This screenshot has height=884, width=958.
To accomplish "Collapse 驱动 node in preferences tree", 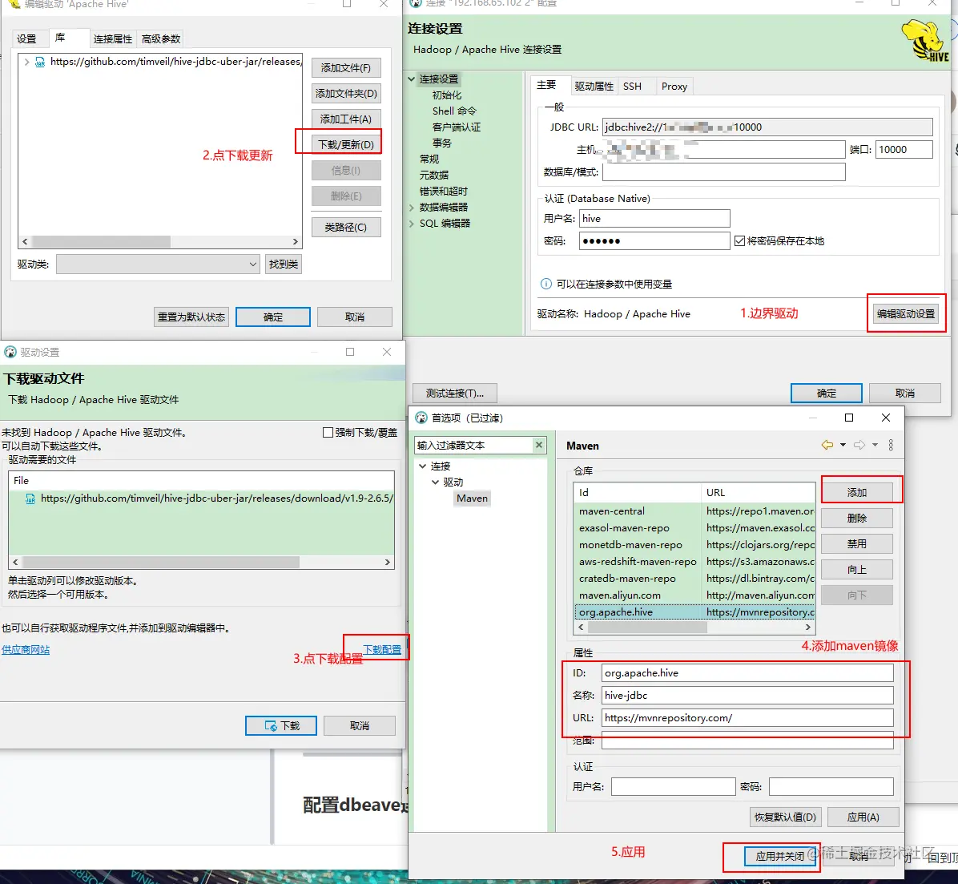I will (x=435, y=482).
